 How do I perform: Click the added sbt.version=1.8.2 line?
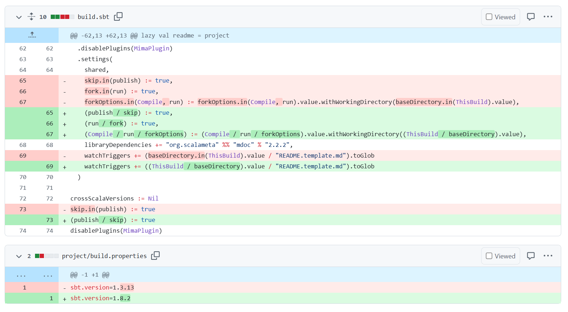[x=100, y=298]
